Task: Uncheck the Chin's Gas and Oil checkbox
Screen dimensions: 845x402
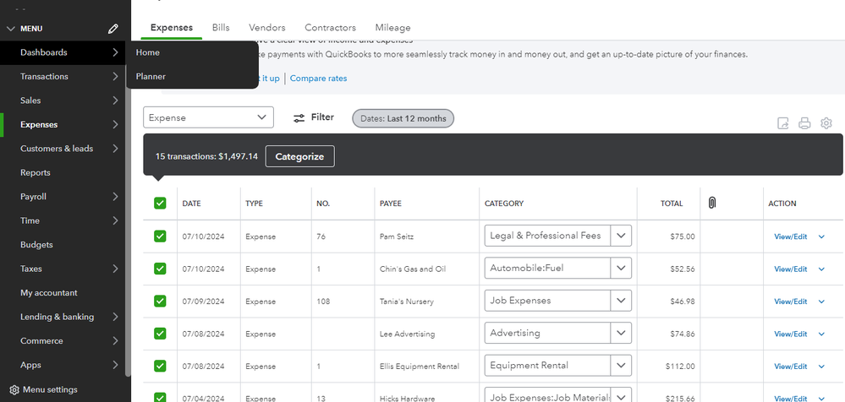Action: (160, 268)
